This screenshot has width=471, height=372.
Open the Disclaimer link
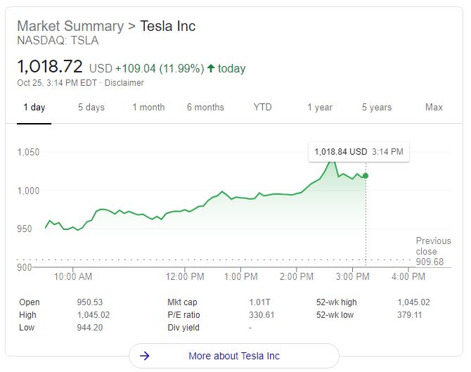(124, 83)
